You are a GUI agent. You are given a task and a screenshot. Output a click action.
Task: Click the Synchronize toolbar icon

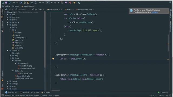[x=10, y=2]
